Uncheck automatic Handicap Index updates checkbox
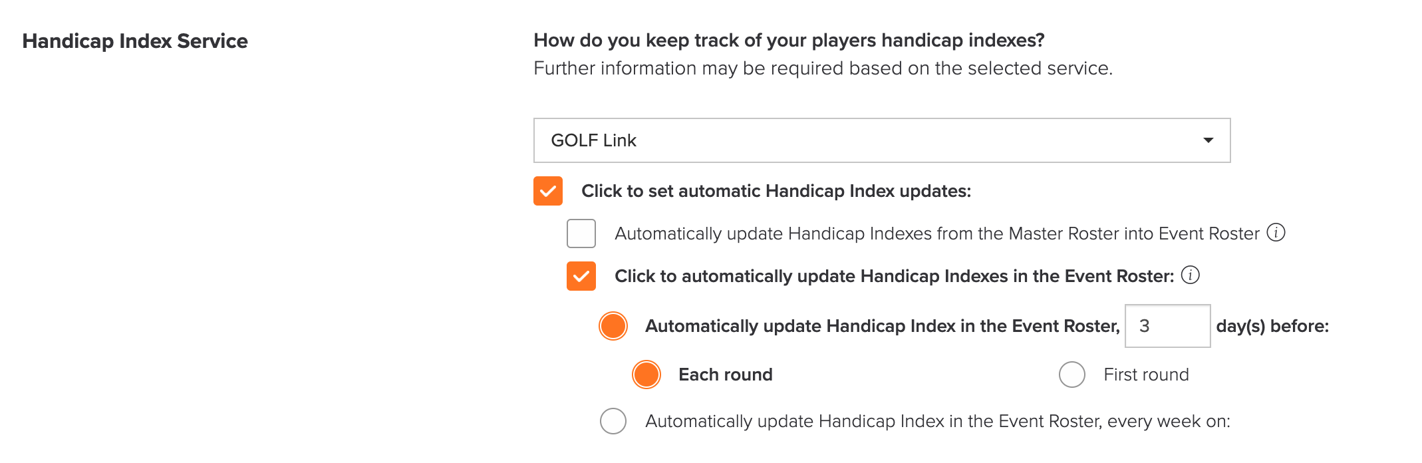The image size is (1422, 463). [548, 191]
